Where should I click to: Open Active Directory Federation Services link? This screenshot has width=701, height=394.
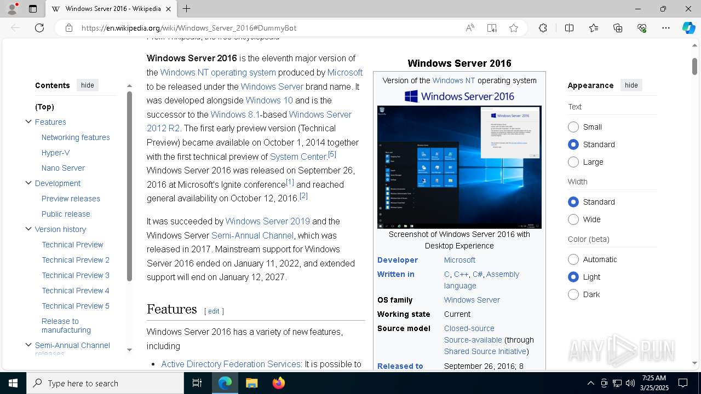(231, 364)
